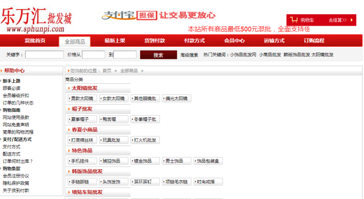Open the 订购流程 nav tab
Viewport: 364px width, 199px height.
point(314,41)
